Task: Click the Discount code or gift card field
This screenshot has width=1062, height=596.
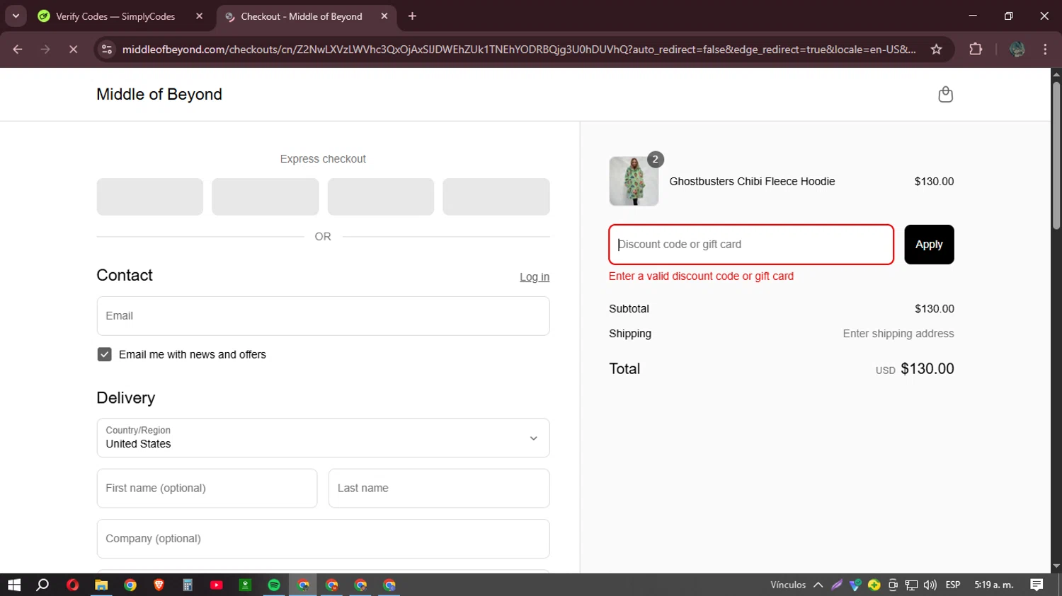Action: pos(751,245)
